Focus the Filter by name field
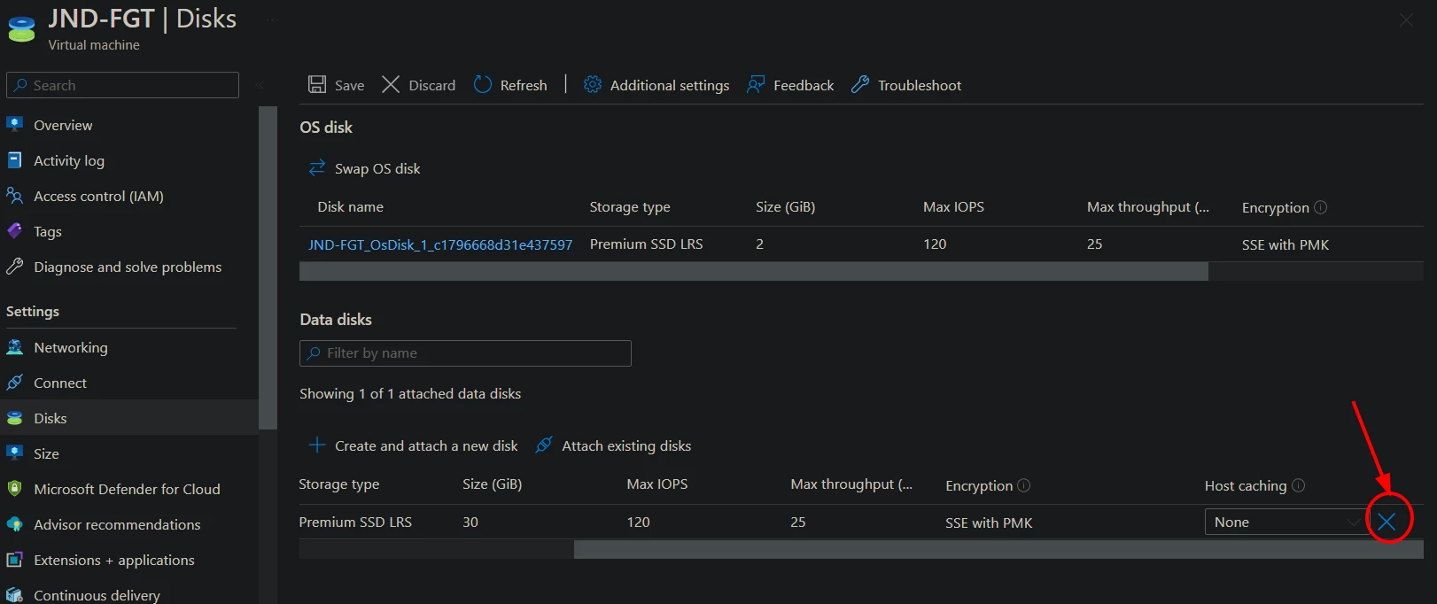Screen dimensions: 1437x604 click(465, 353)
